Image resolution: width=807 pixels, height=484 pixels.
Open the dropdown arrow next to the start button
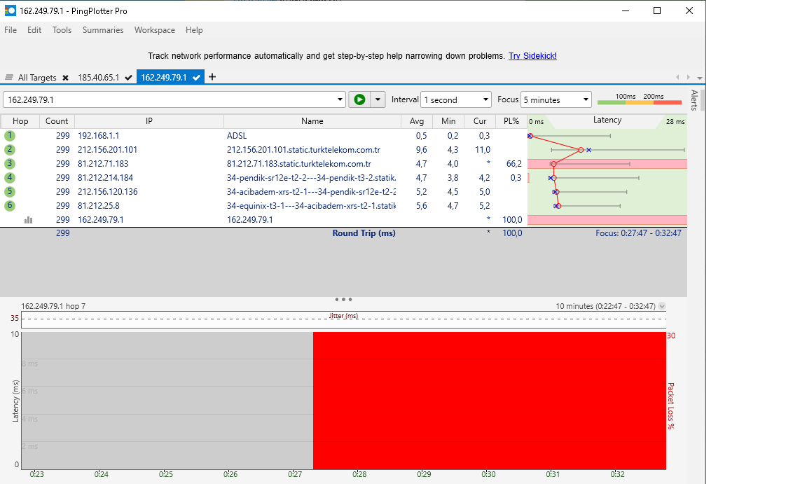click(378, 99)
